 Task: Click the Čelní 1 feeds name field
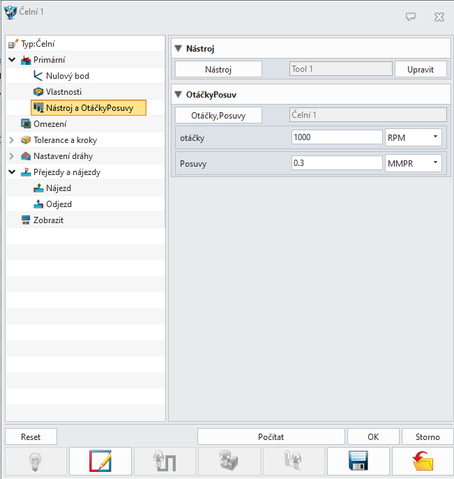pyautogui.click(x=368, y=115)
